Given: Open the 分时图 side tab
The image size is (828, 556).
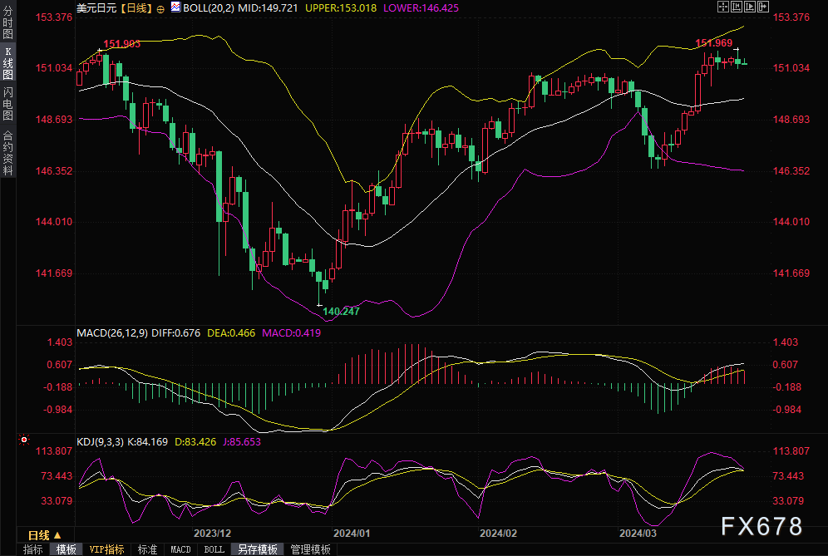Looking at the screenshot, I should point(7,22).
